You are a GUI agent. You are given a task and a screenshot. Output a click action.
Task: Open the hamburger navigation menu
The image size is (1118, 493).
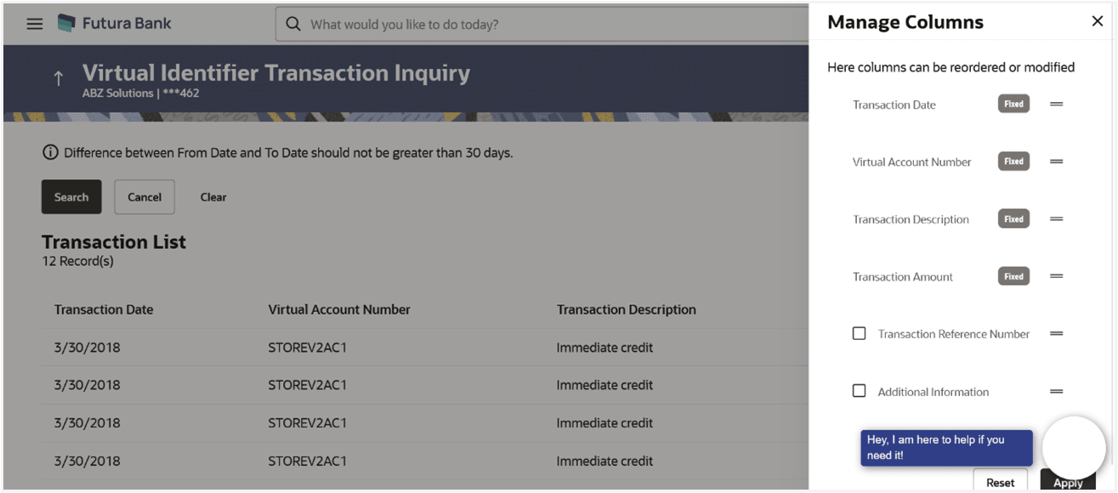pyautogui.click(x=34, y=24)
